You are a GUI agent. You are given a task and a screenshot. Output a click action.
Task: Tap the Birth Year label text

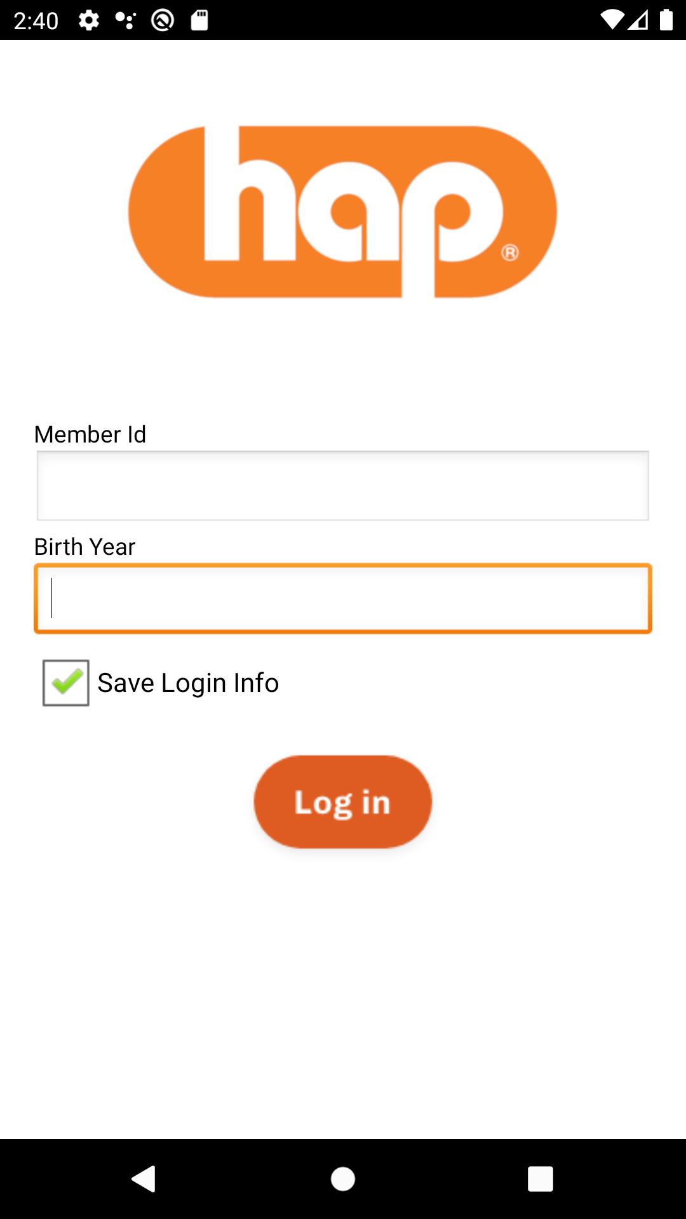coord(85,547)
